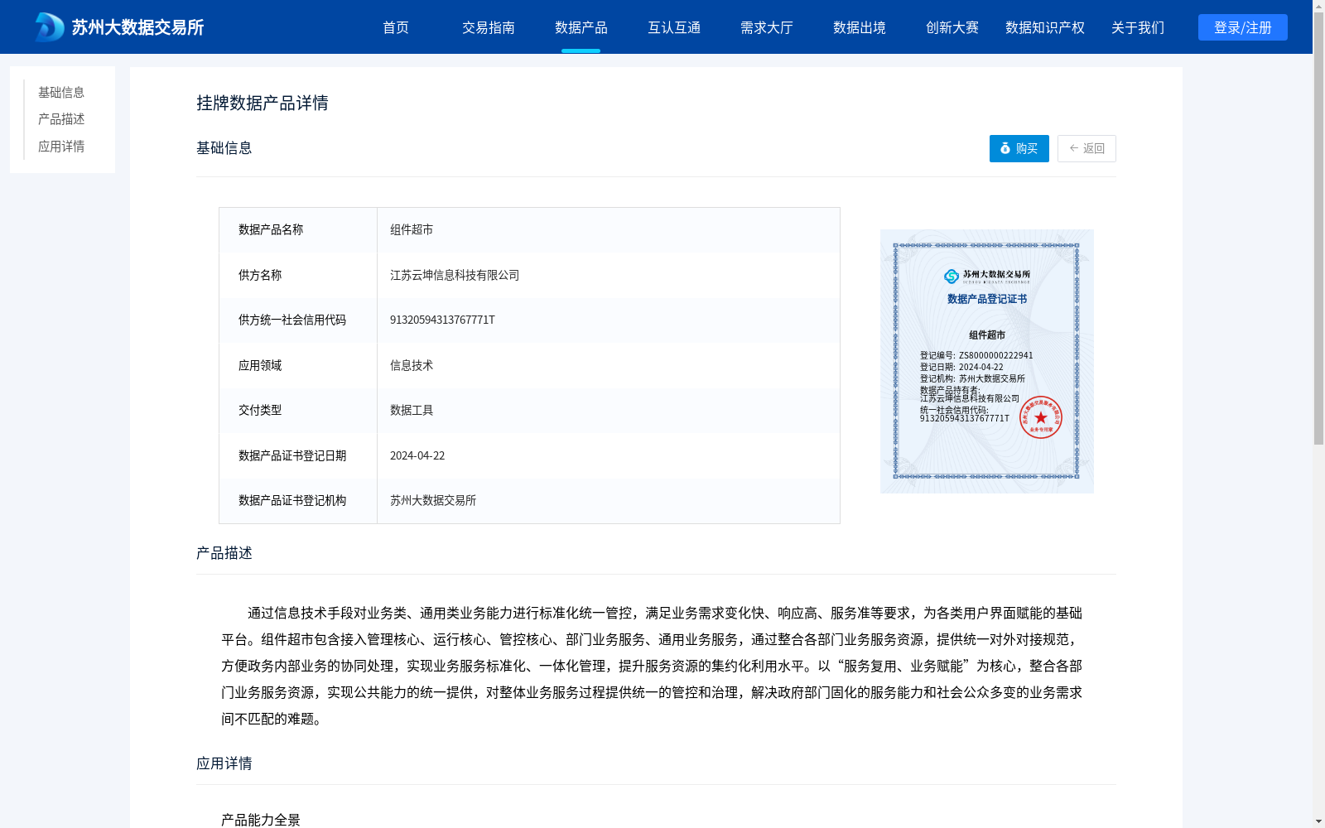Click the 返回 button
Viewport: 1325px width, 828px height.
click(x=1086, y=148)
